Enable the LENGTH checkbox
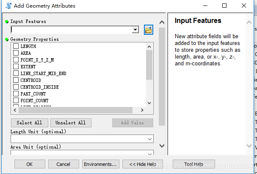257x174 pixels. [16, 46]
